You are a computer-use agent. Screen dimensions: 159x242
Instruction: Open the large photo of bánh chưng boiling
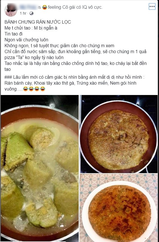coord(40,168)
